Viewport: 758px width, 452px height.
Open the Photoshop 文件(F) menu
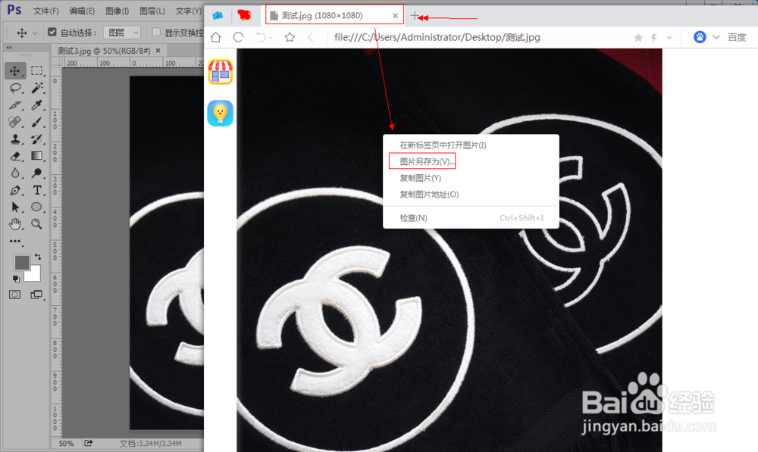click(46, 11)
